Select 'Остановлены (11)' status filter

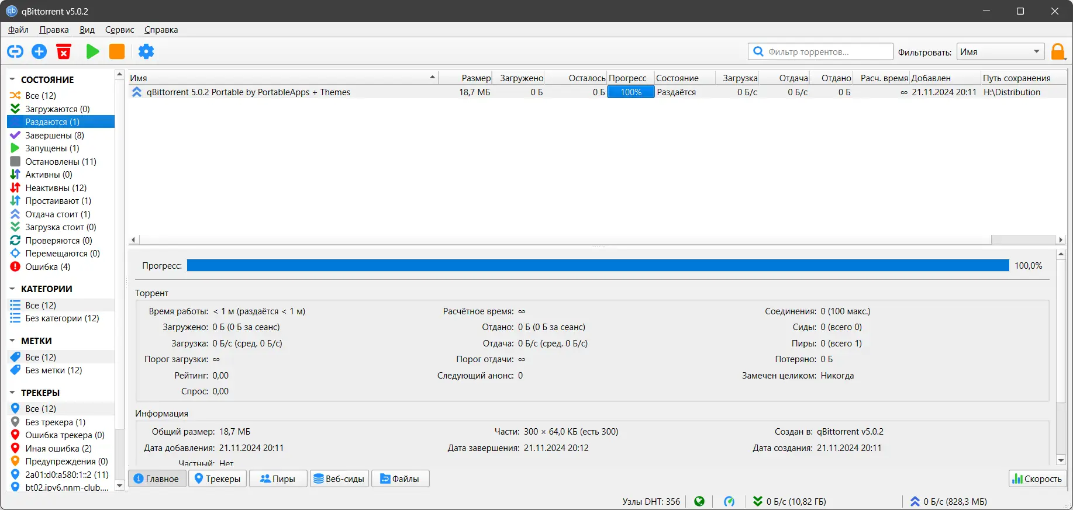pyautogui.click(x=61, y=161)
